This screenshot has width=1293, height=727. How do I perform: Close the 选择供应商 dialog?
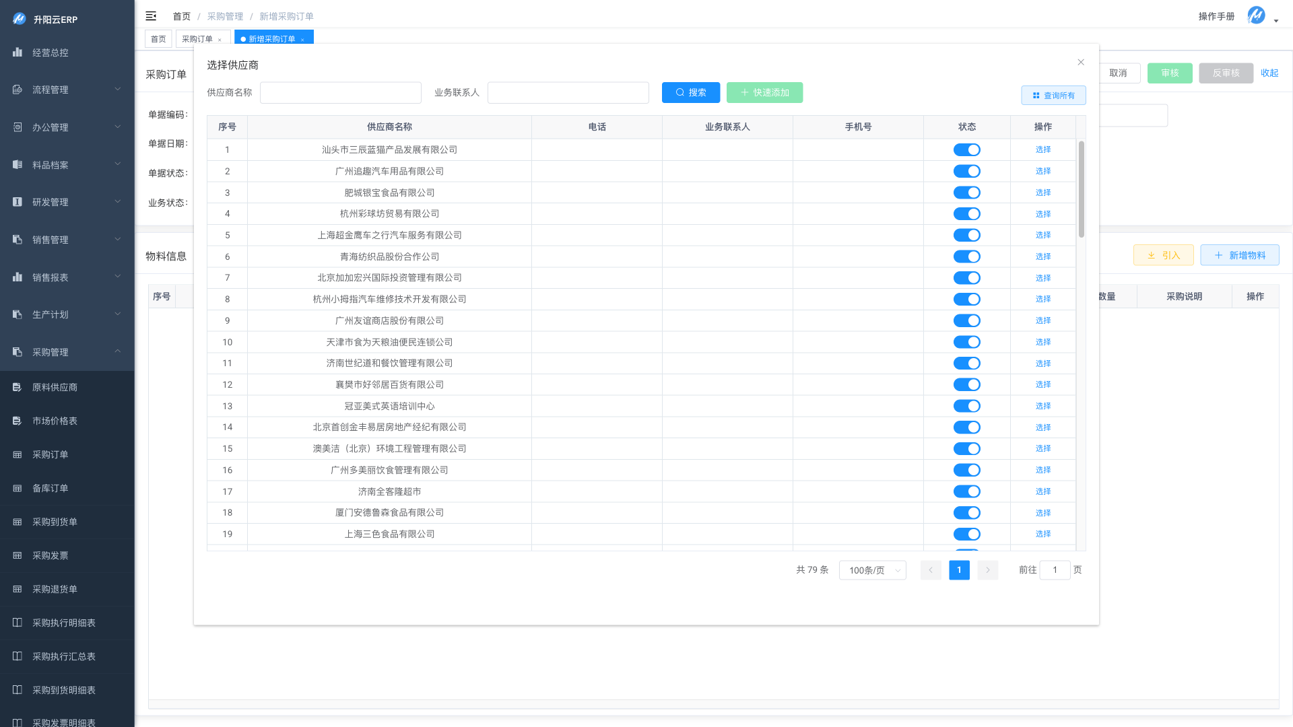pyautogui.click(x=1081, y=62)
